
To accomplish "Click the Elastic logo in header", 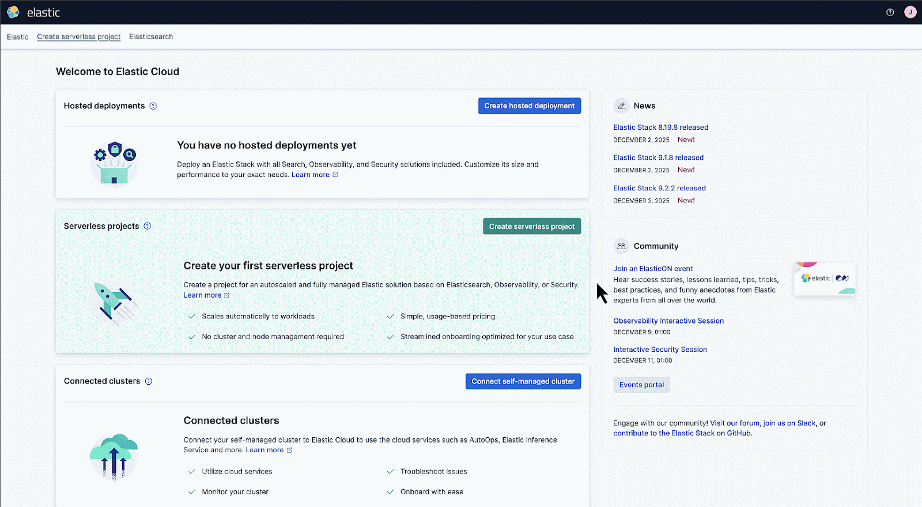I will (x=33, y=12).
